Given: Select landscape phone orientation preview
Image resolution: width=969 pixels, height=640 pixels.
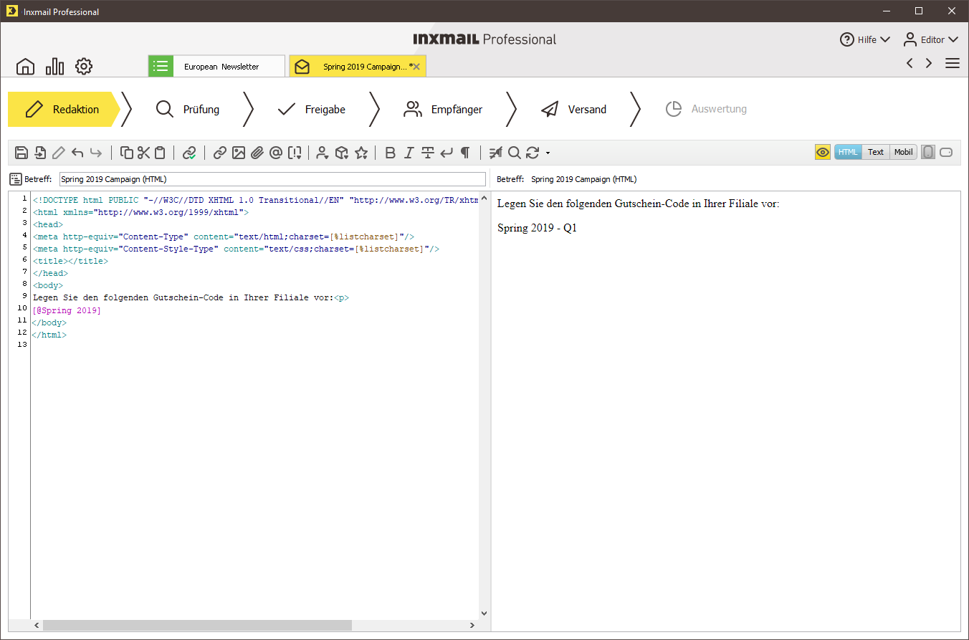Looking at the screenshot, I should pos(946,152).
